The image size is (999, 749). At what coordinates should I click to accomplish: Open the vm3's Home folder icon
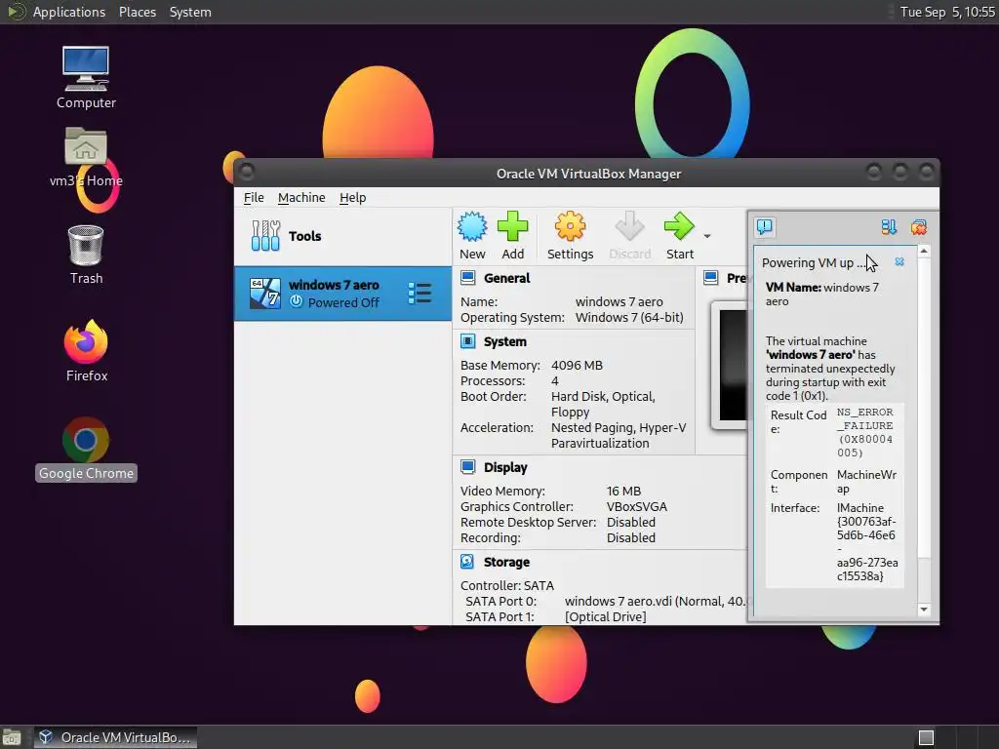click(x=86, y=157)
